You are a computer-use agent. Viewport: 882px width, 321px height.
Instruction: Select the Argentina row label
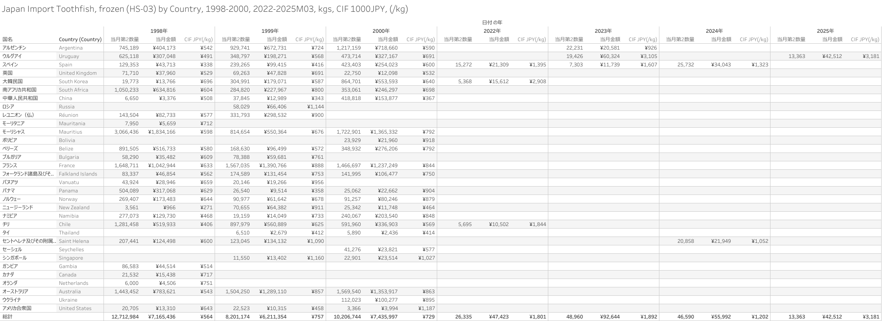click(x=71, y=48)
